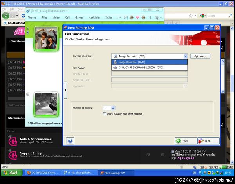Open Files in the Messenger window

coord(44,18)
